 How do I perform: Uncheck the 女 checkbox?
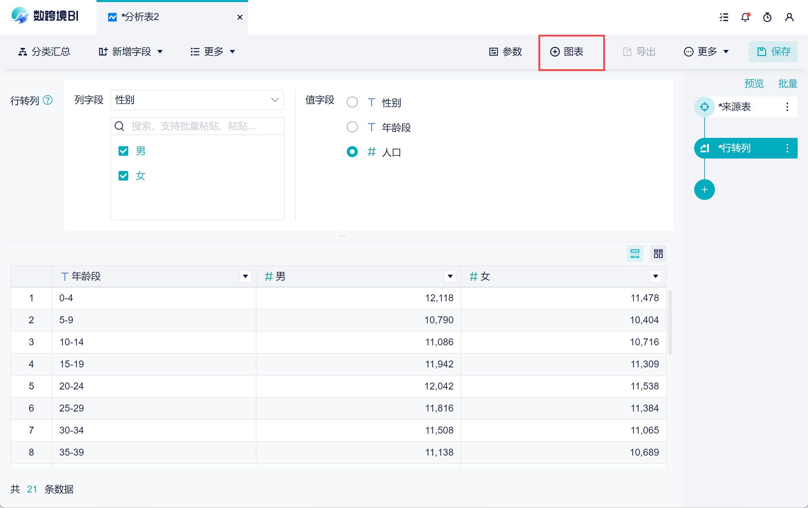pos(123,176)
